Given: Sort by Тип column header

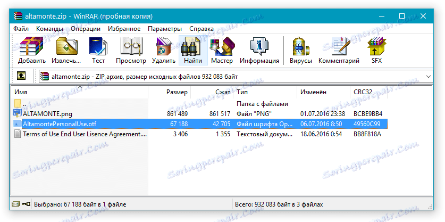Looking at the screenshot, I should [x=265, y=92].
